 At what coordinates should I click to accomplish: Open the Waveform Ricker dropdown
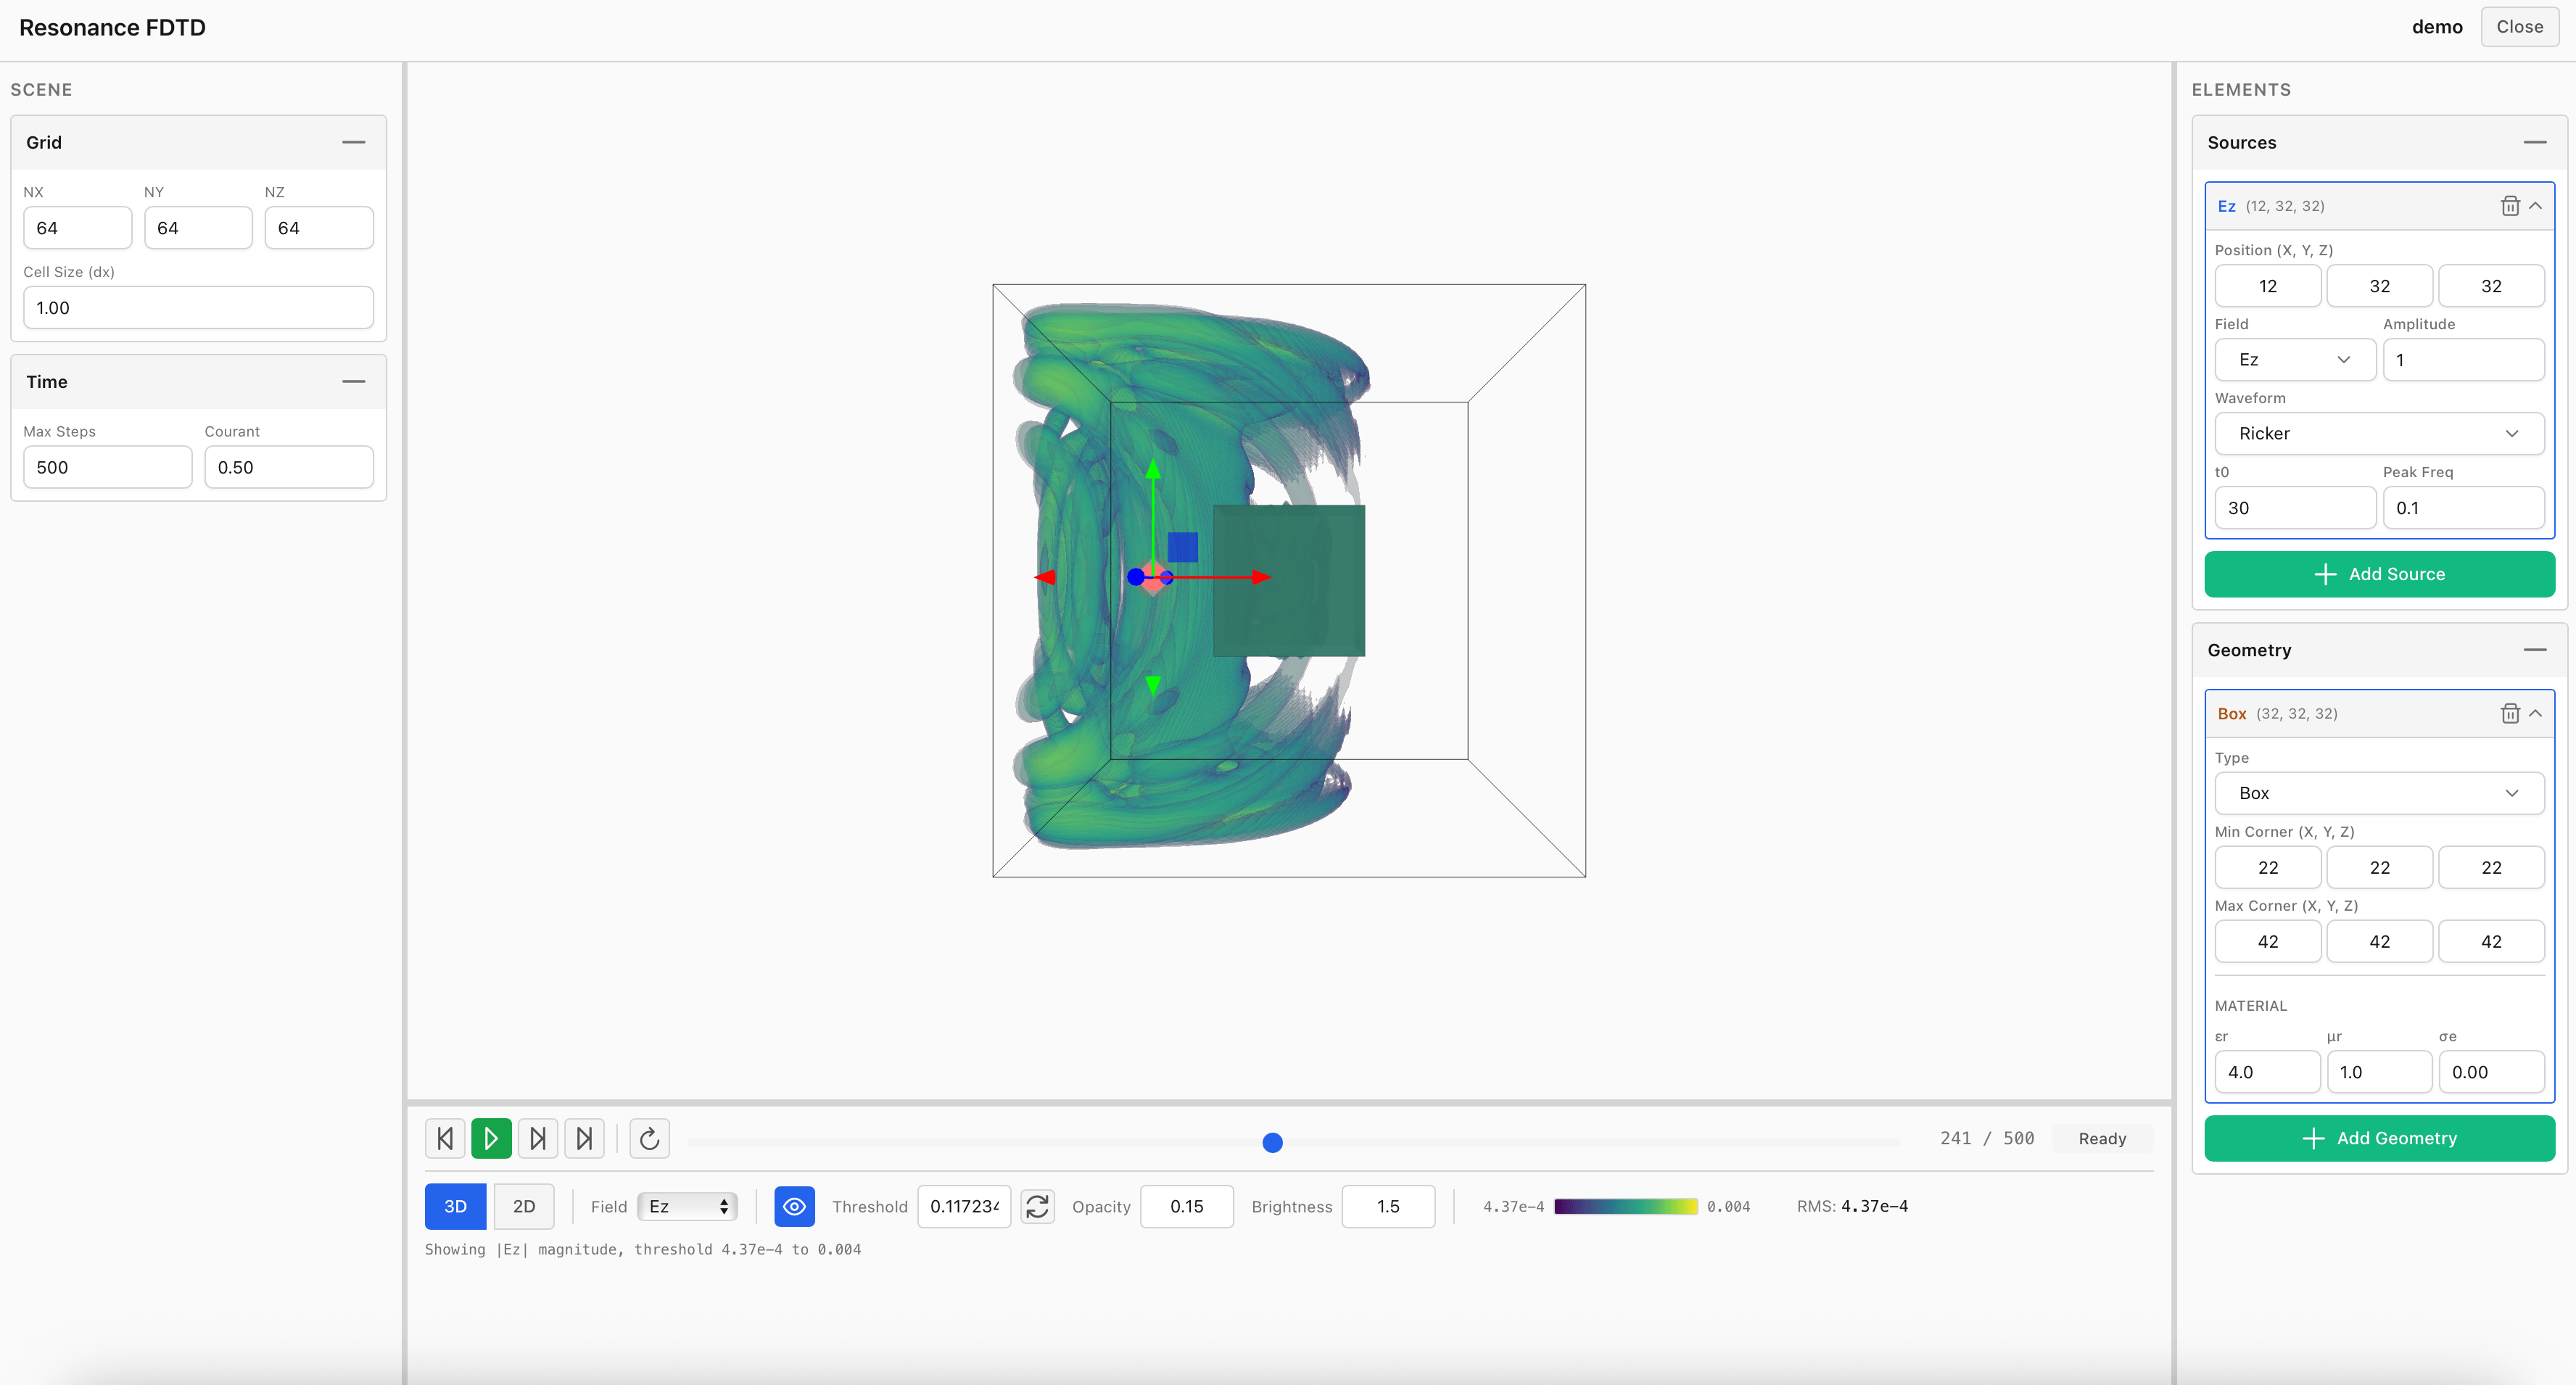(2378, 433)
